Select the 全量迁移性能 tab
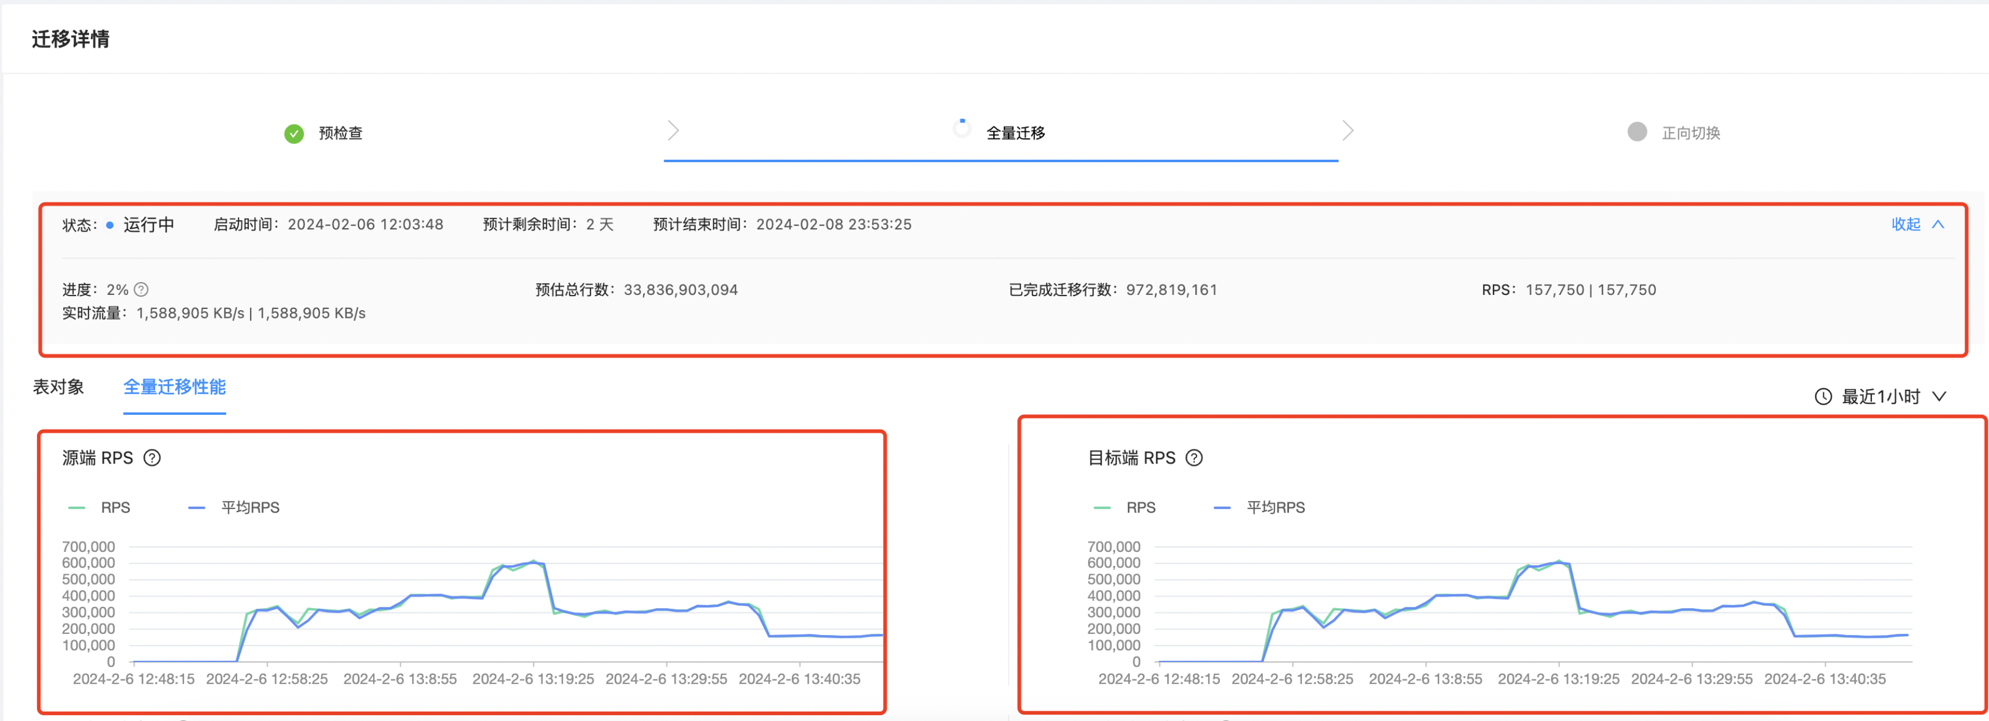The height and width of the screenshot is (721, 1989). tap(175, 387)
